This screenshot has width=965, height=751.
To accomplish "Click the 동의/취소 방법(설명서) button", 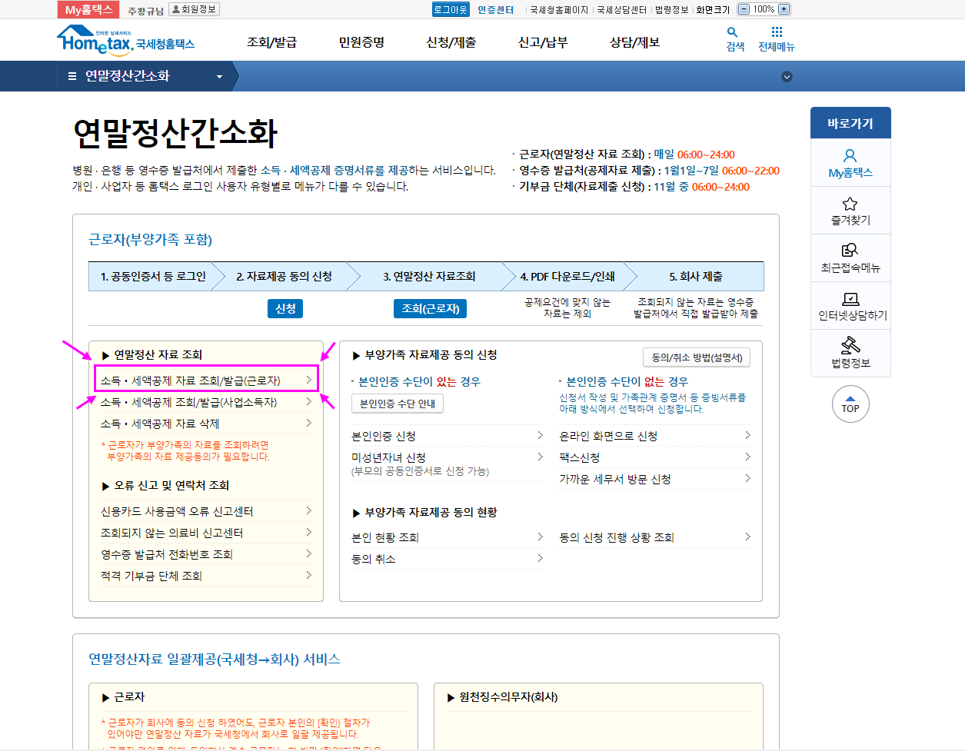I will [697, 357].
